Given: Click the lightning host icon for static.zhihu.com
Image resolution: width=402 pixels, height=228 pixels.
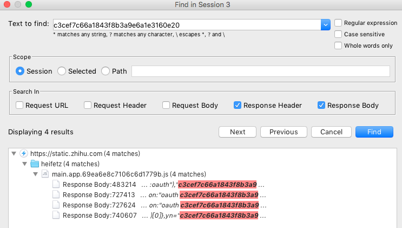Looking at the screenshot, I should tap(24, 154).
